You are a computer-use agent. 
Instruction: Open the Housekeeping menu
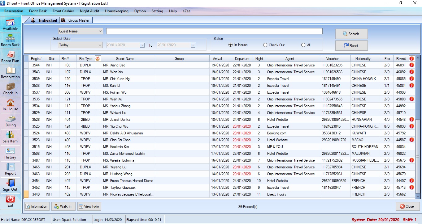coord(117,11)
